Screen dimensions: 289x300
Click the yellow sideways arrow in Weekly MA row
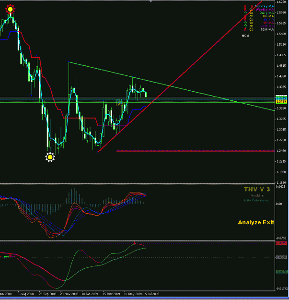point(251,10)
